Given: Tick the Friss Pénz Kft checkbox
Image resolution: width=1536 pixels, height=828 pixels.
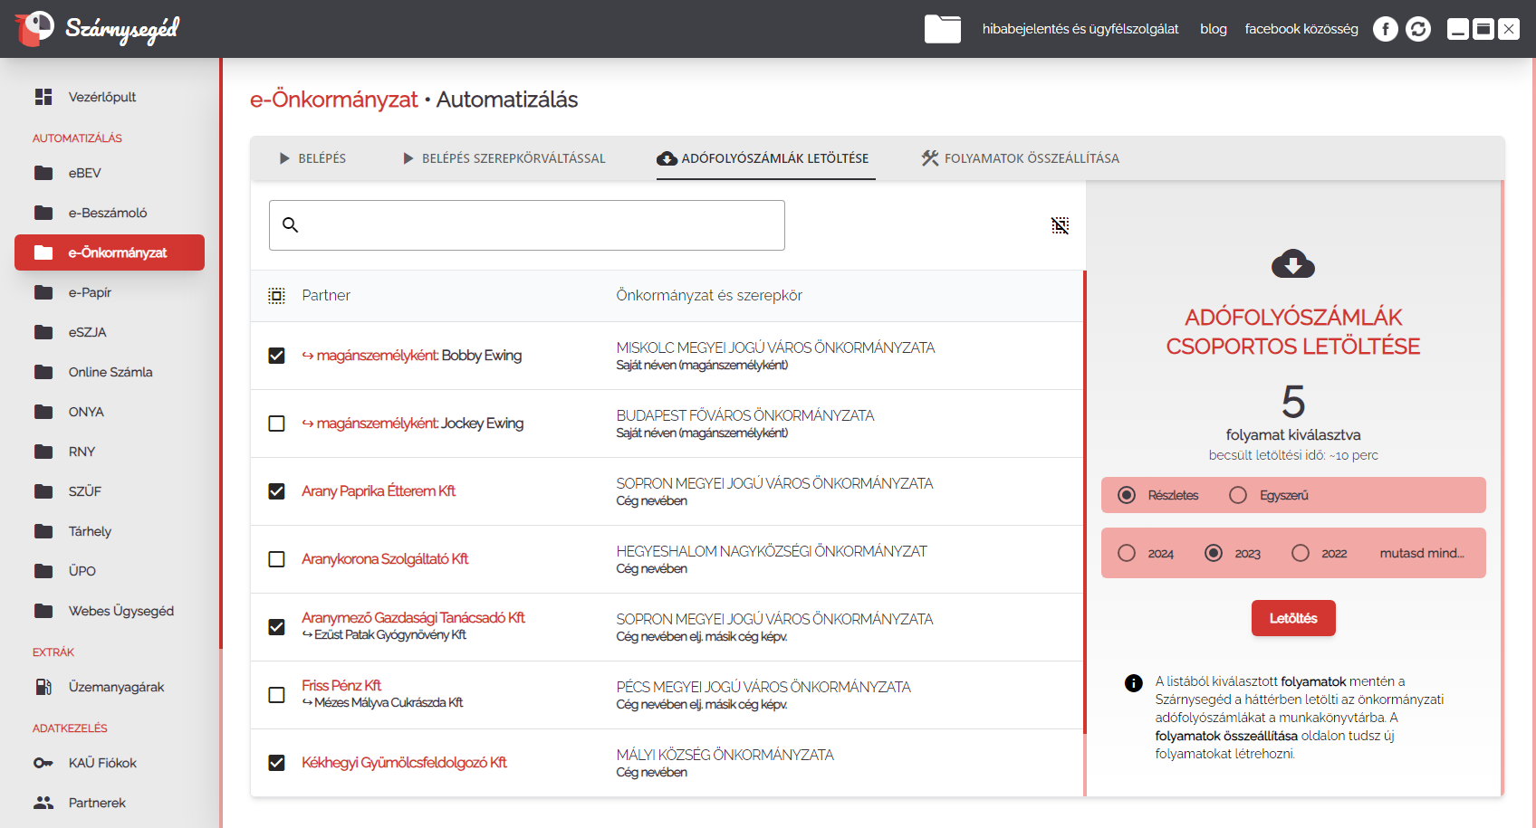Looking at the screenshot, I should [276, 695].
